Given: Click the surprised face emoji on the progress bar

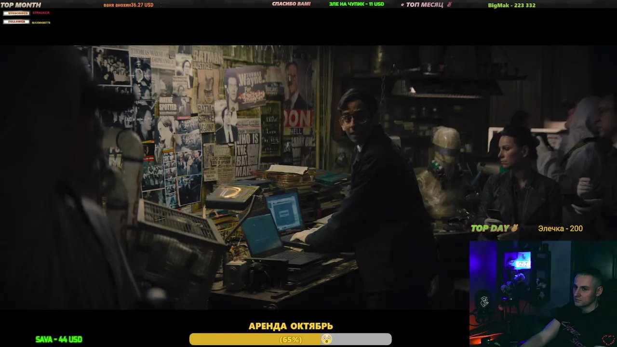Looking at the screenshot, I should click(327, 339).
